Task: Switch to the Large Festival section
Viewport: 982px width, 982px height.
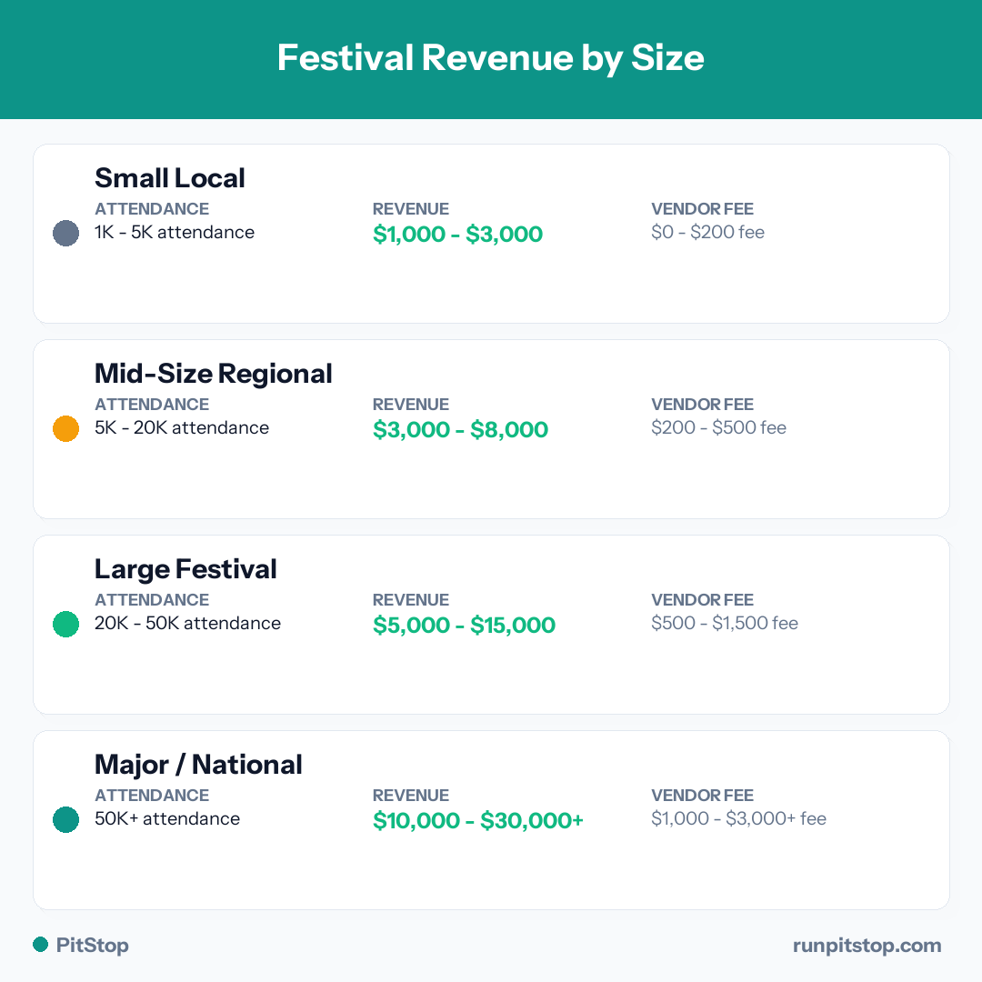Action: [491, 624]
